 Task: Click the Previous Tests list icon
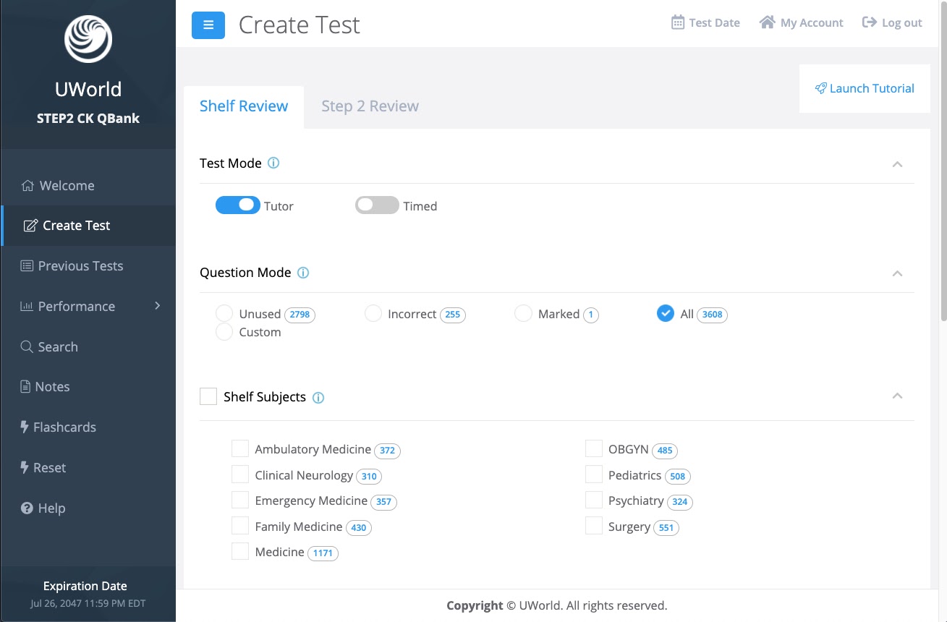[x=27, y=265]
